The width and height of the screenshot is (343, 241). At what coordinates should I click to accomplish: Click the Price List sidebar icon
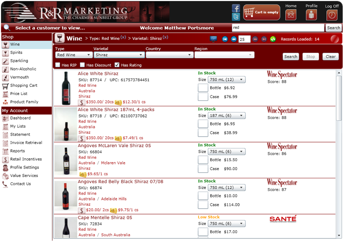click(x=5, y=94)
